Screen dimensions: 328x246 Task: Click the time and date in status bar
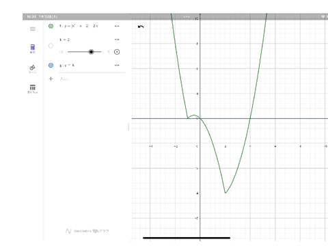[x=42, y=16]
